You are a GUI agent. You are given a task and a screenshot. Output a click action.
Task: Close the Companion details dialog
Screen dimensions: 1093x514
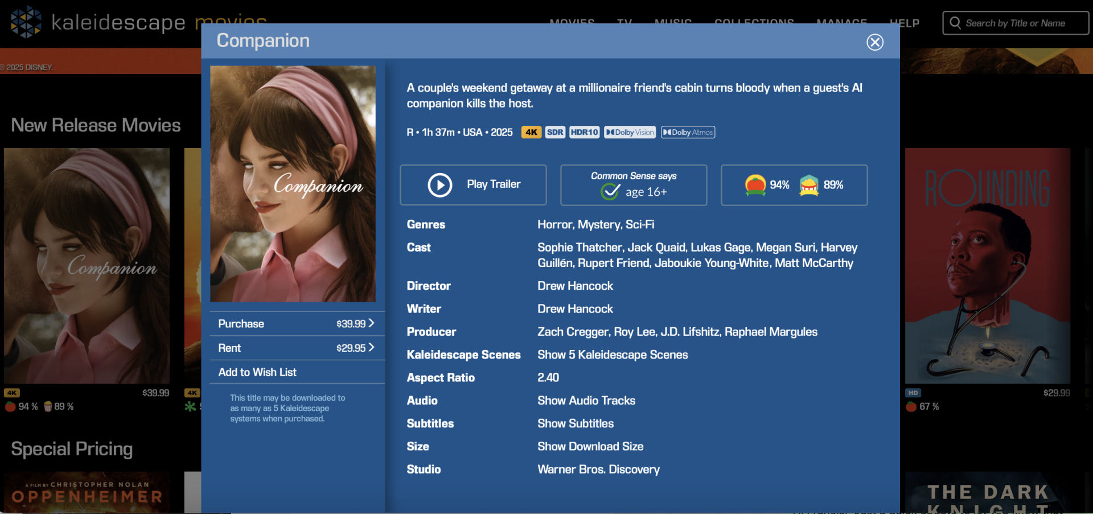point(875,42)
